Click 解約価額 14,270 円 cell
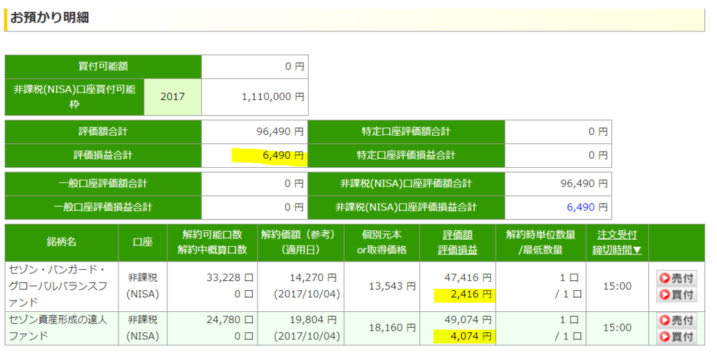The height and width of the screenshot is (358, 717). click(x=314, y=278)
